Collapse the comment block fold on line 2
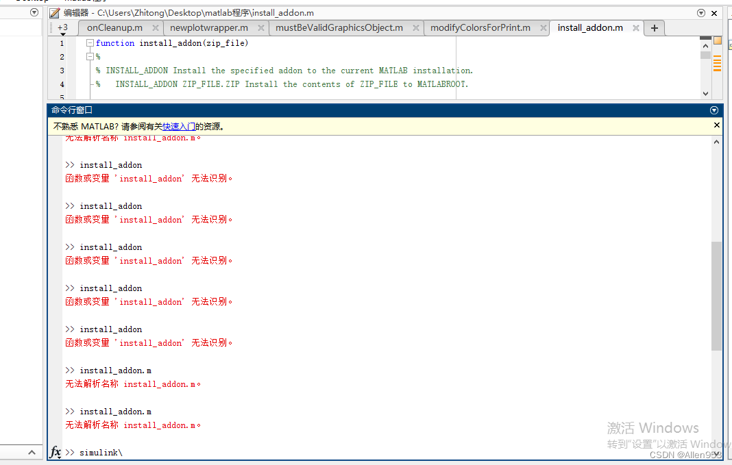Viewport: 732px width, 465px height. click(90, 56)
